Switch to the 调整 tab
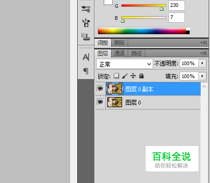Image resolution: width=210 pixels, height=183 pixels. coord(103,43)
